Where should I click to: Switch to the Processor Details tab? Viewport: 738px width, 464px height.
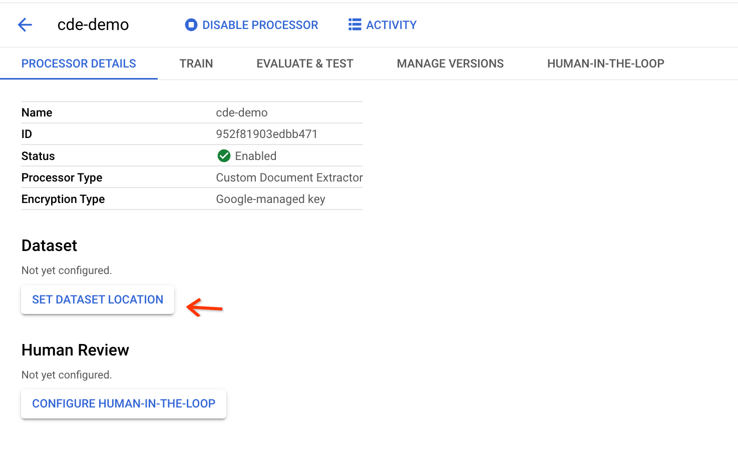pyautogui.click(x=79, y=63)
